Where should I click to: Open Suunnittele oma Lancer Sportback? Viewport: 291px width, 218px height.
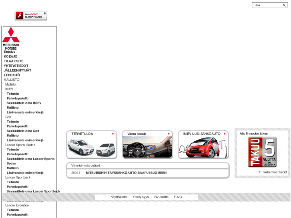(33, 191)
